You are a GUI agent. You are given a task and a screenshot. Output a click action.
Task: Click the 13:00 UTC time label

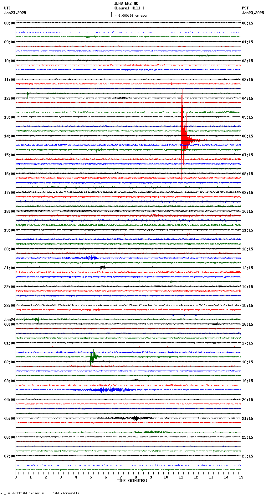point(10,117)
